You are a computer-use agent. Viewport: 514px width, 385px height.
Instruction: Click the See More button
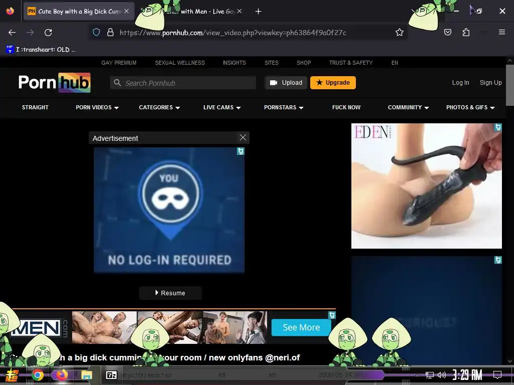click(301, 327)
